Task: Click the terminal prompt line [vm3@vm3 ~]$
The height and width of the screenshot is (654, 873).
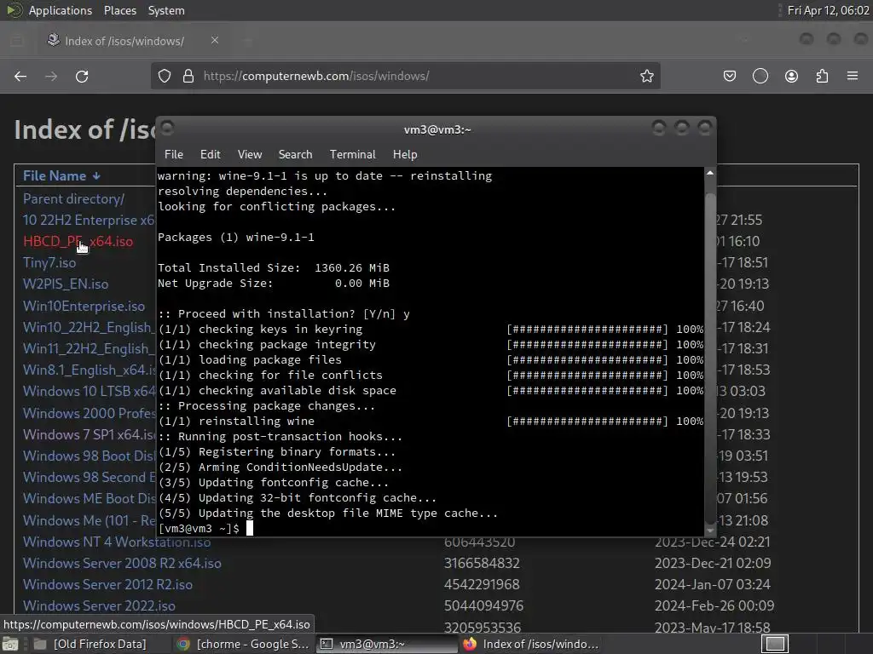Action: click(199, 528)
